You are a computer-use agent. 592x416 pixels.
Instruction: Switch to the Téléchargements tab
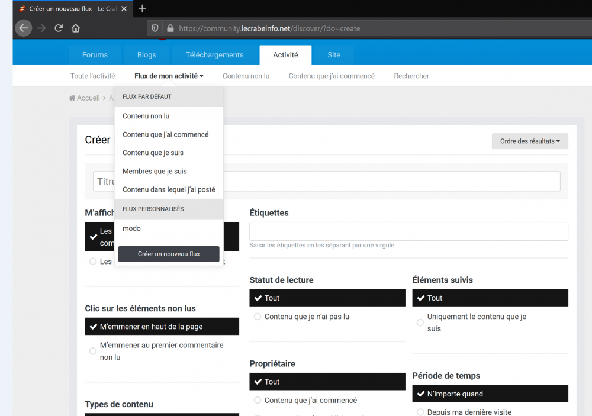tap(214, 55)
